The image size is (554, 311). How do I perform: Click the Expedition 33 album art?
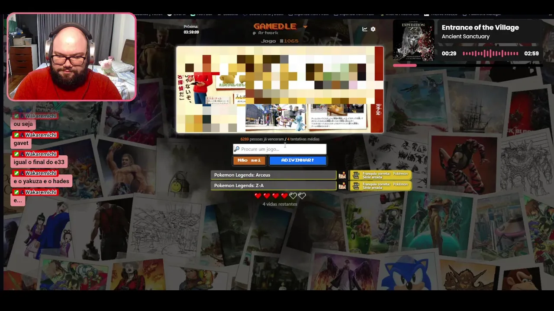coord(413,41)
